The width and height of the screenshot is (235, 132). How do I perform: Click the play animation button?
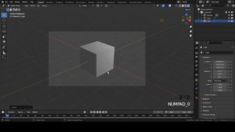coord(100,112)
